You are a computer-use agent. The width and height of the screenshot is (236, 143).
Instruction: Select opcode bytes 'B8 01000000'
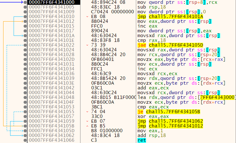(x=107, y=131)
